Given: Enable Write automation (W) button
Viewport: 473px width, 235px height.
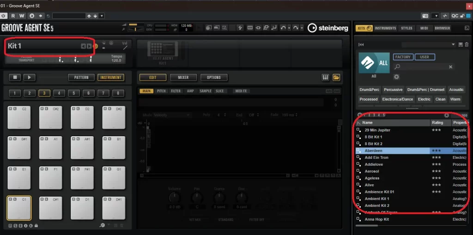Looking at the screenshot, I should coord(22,16).
